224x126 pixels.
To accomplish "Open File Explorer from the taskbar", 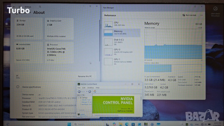I will pyautogui.click(x=120, y=124).
